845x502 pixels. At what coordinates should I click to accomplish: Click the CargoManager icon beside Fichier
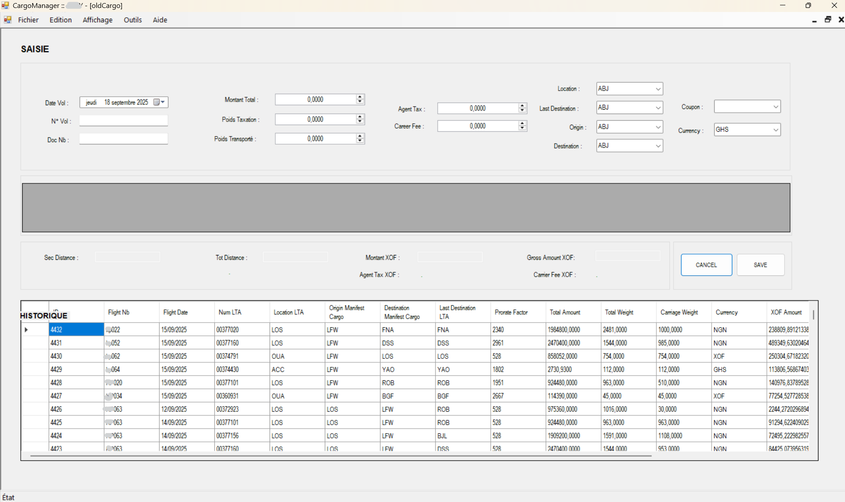pyautogui.click(x=8, y=20)
